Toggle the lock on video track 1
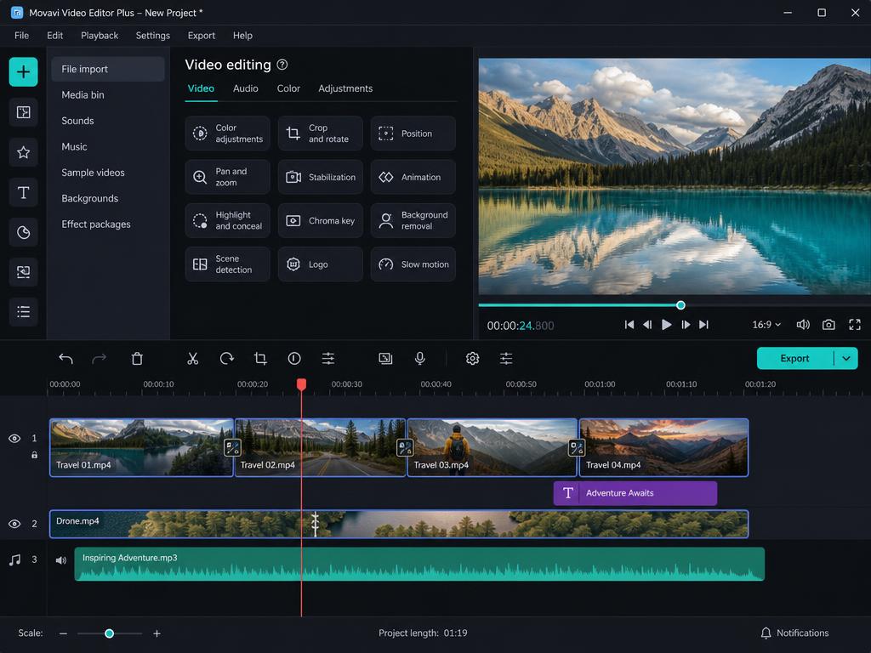Image resolution: width=871 pixels, height=653 pixels. tap(34, 455)
